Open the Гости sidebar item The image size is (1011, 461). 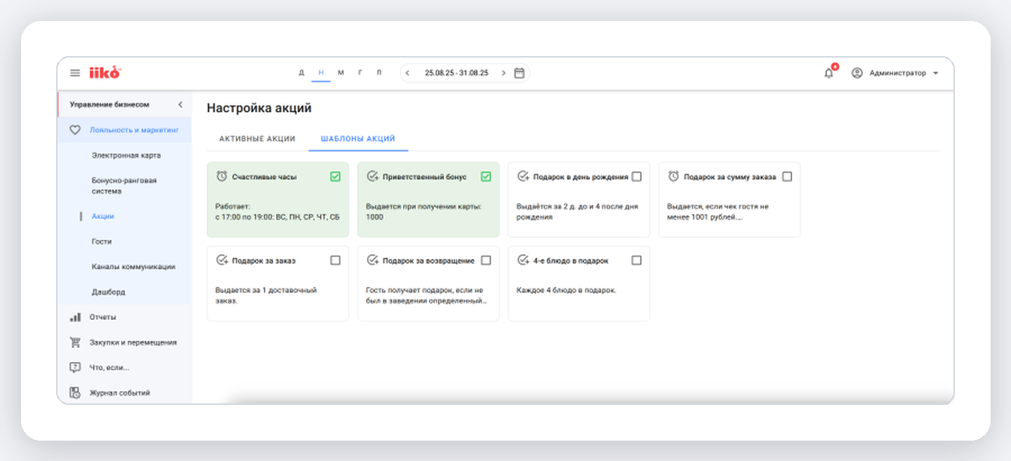102,242
